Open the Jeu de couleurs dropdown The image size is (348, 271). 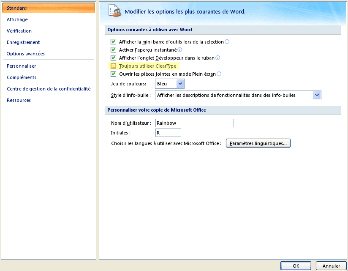pyautogui.click(x=180, y=84)
